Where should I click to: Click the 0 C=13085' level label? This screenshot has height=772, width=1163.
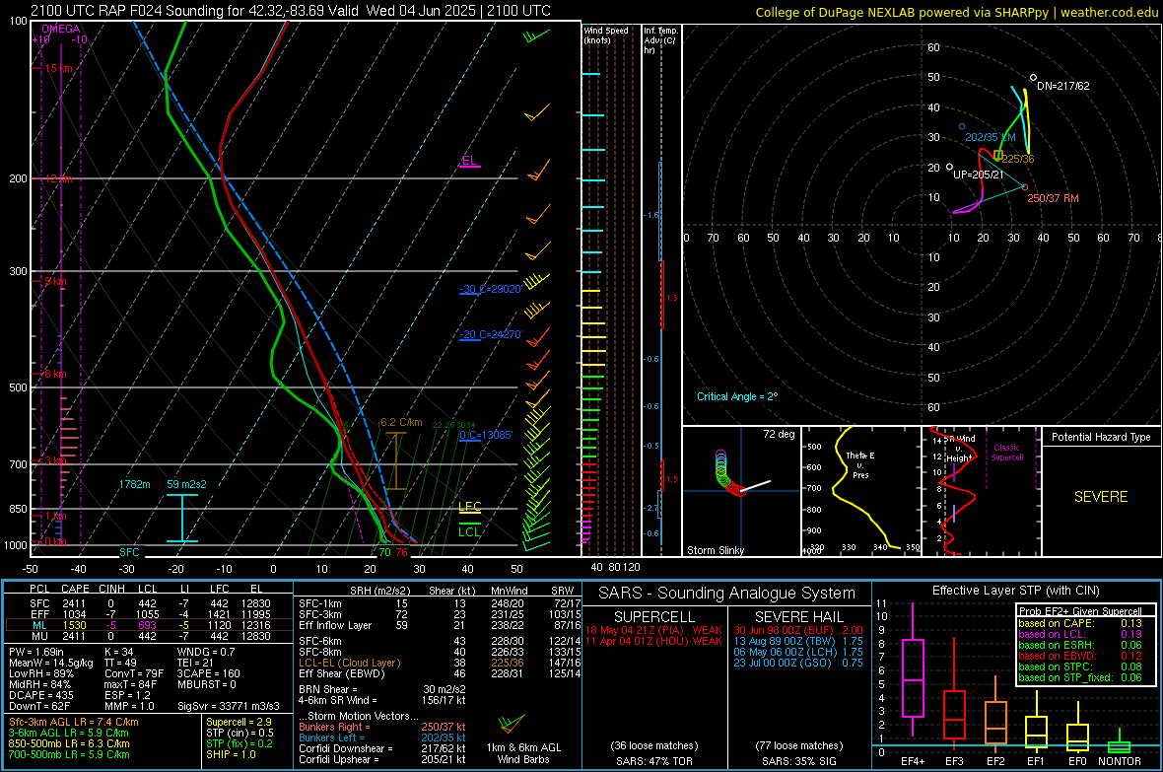[x=486, y=434]
